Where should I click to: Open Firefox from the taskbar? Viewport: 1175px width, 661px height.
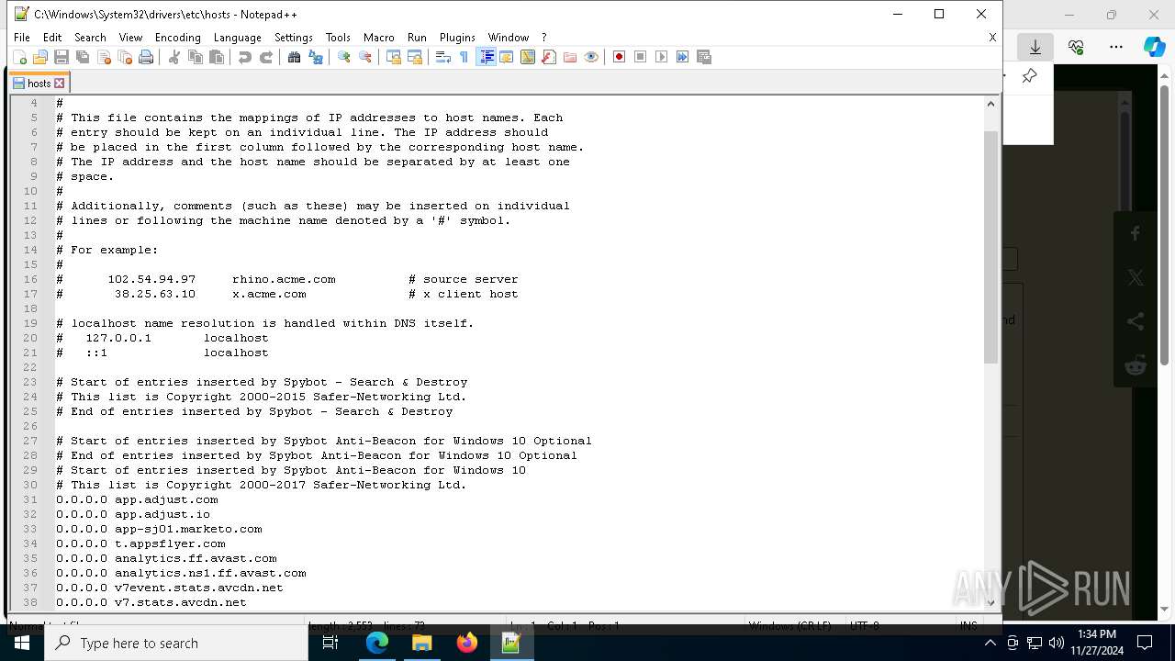point(467,643)
